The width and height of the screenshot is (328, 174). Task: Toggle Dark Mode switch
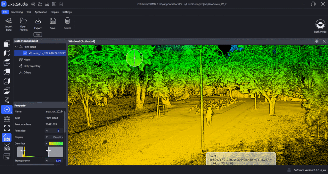(x=320, y=25)
